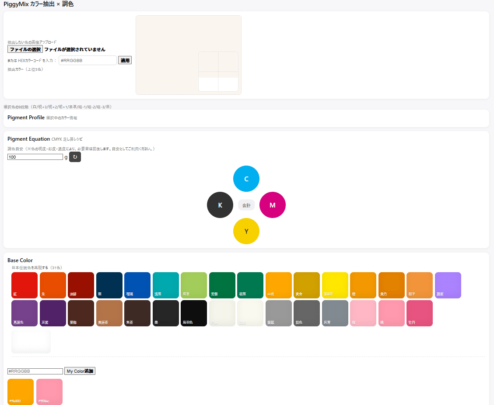Viewport: 494px width, 405px height.
Task: Select the 京紫 dark purple swatch
Action: [x=53, y=313]
